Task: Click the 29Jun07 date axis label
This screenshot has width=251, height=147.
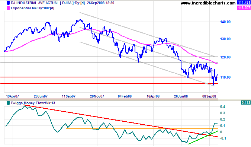Action: [x=41, y=96]
